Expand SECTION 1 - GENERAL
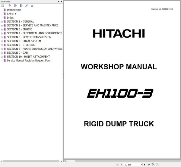The height and width of the screenshot is (167, 181). pos(2,22)
